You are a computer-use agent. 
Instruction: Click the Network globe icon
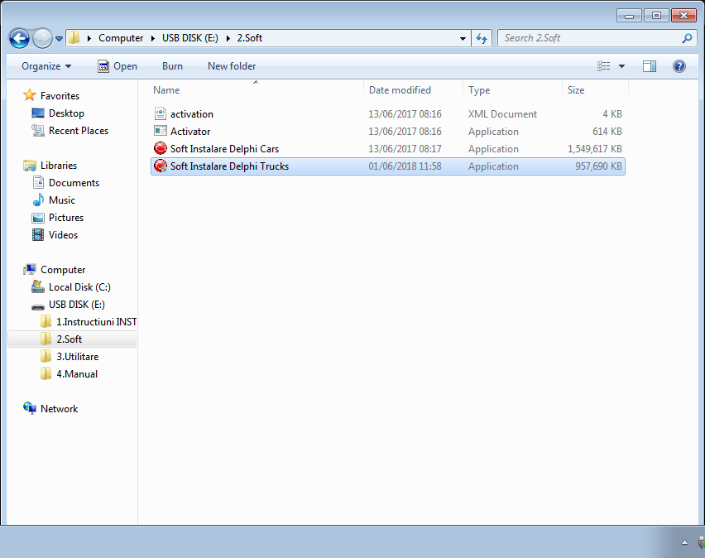point(30,408)
